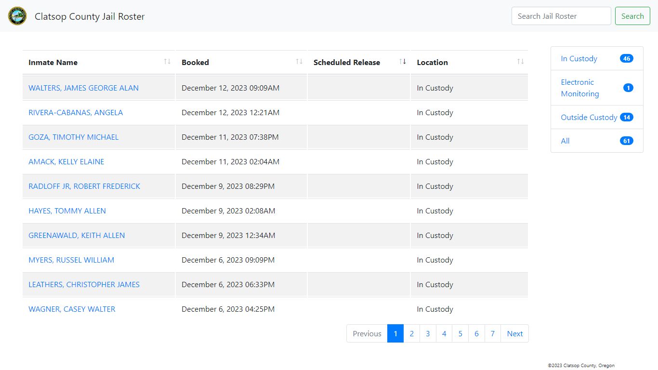Image resolution: width=658 pixels, height=370 pixels.
Task: Go to page 3
Action: 428,333
